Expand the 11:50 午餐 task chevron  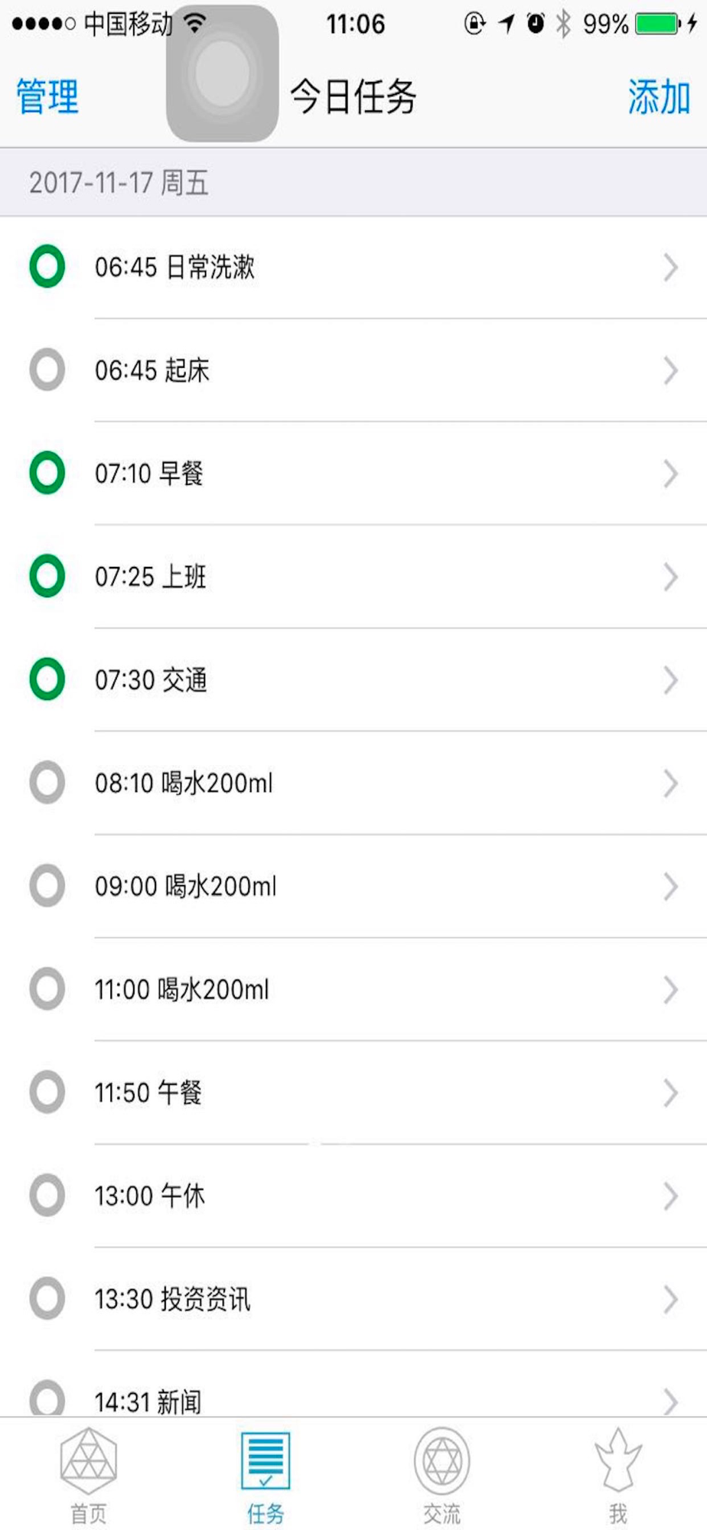[670, 1092]
